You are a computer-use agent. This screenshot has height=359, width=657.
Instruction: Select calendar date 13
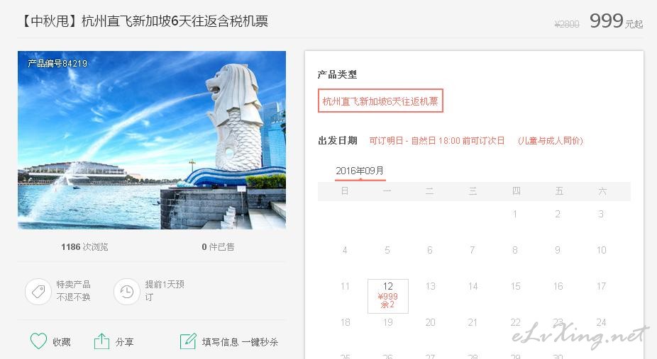431,286
